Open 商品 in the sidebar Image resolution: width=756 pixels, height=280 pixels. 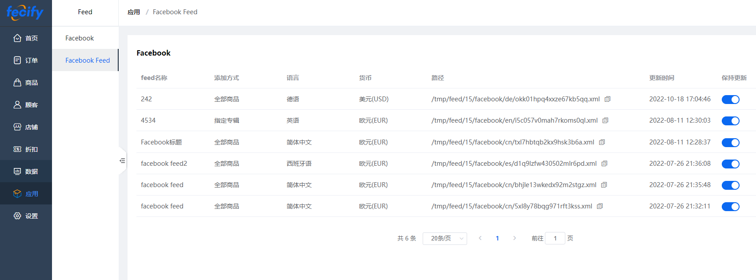coord(26,83)
